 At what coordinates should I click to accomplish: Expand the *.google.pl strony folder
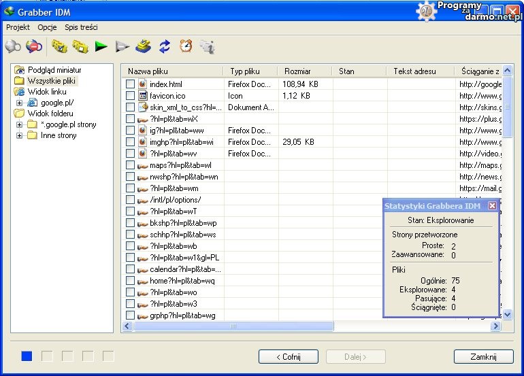click(x=19, y=124)
